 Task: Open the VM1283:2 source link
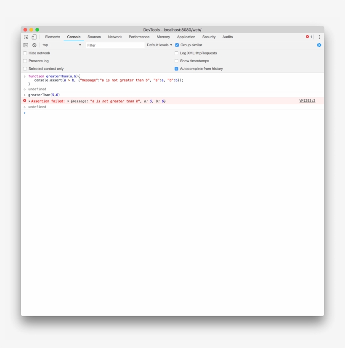307,101
